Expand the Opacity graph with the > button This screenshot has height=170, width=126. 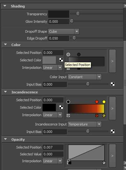tap(112, 156)
